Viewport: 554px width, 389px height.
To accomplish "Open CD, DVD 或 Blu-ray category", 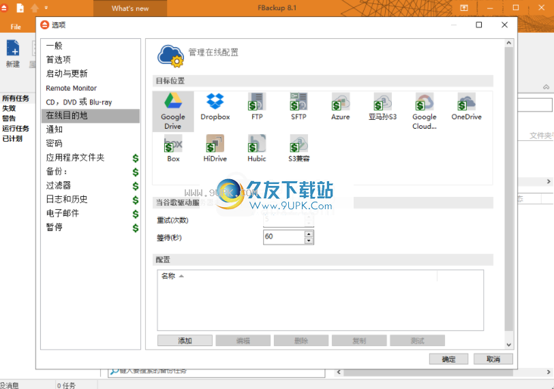I will coord(91,102).
